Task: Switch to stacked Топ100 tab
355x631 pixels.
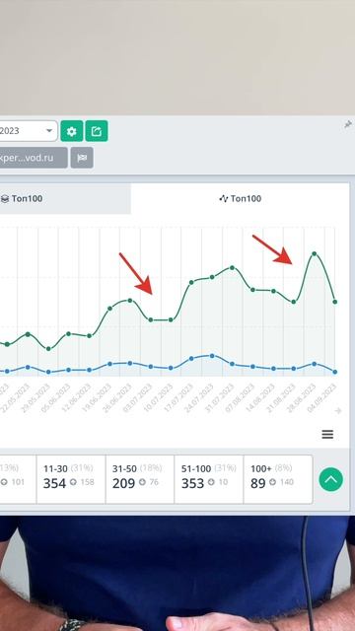Action: pos(65,198)
